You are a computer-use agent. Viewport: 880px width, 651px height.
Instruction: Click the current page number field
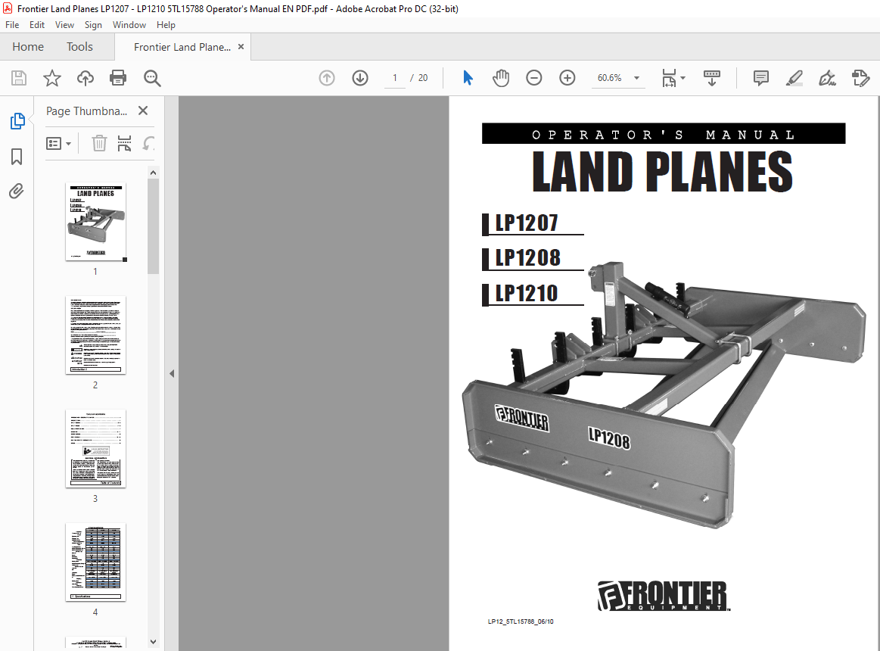(395, 78)
